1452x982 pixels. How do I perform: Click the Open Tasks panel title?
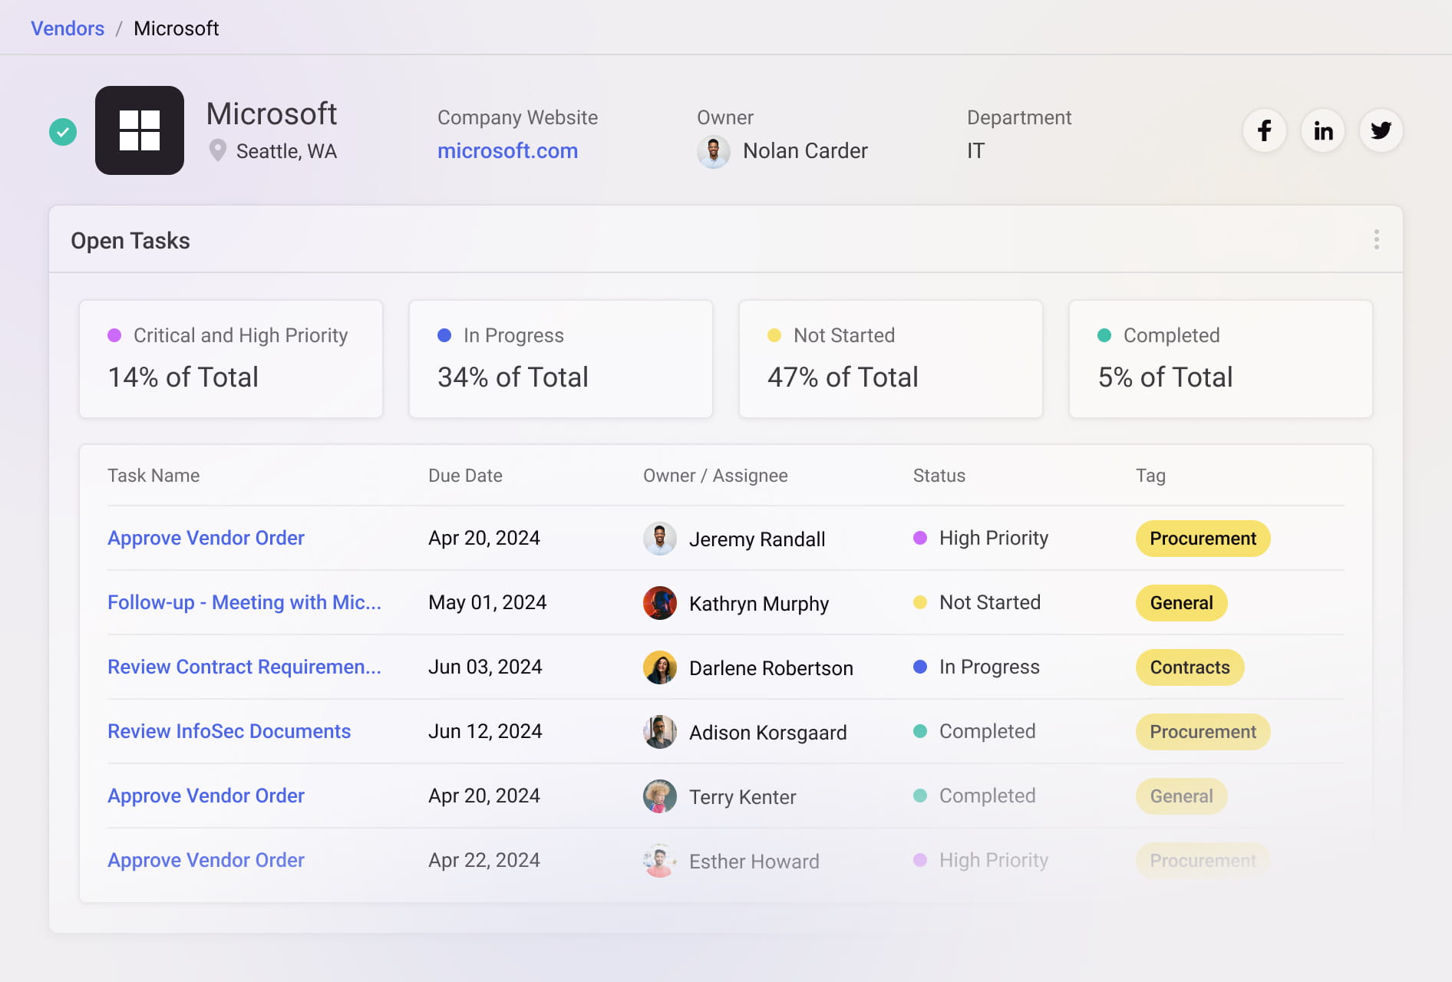130,241
